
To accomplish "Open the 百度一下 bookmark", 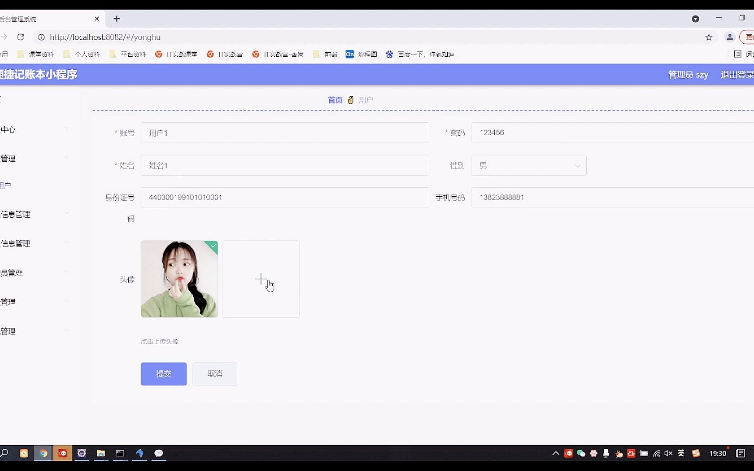I will 420,54.
